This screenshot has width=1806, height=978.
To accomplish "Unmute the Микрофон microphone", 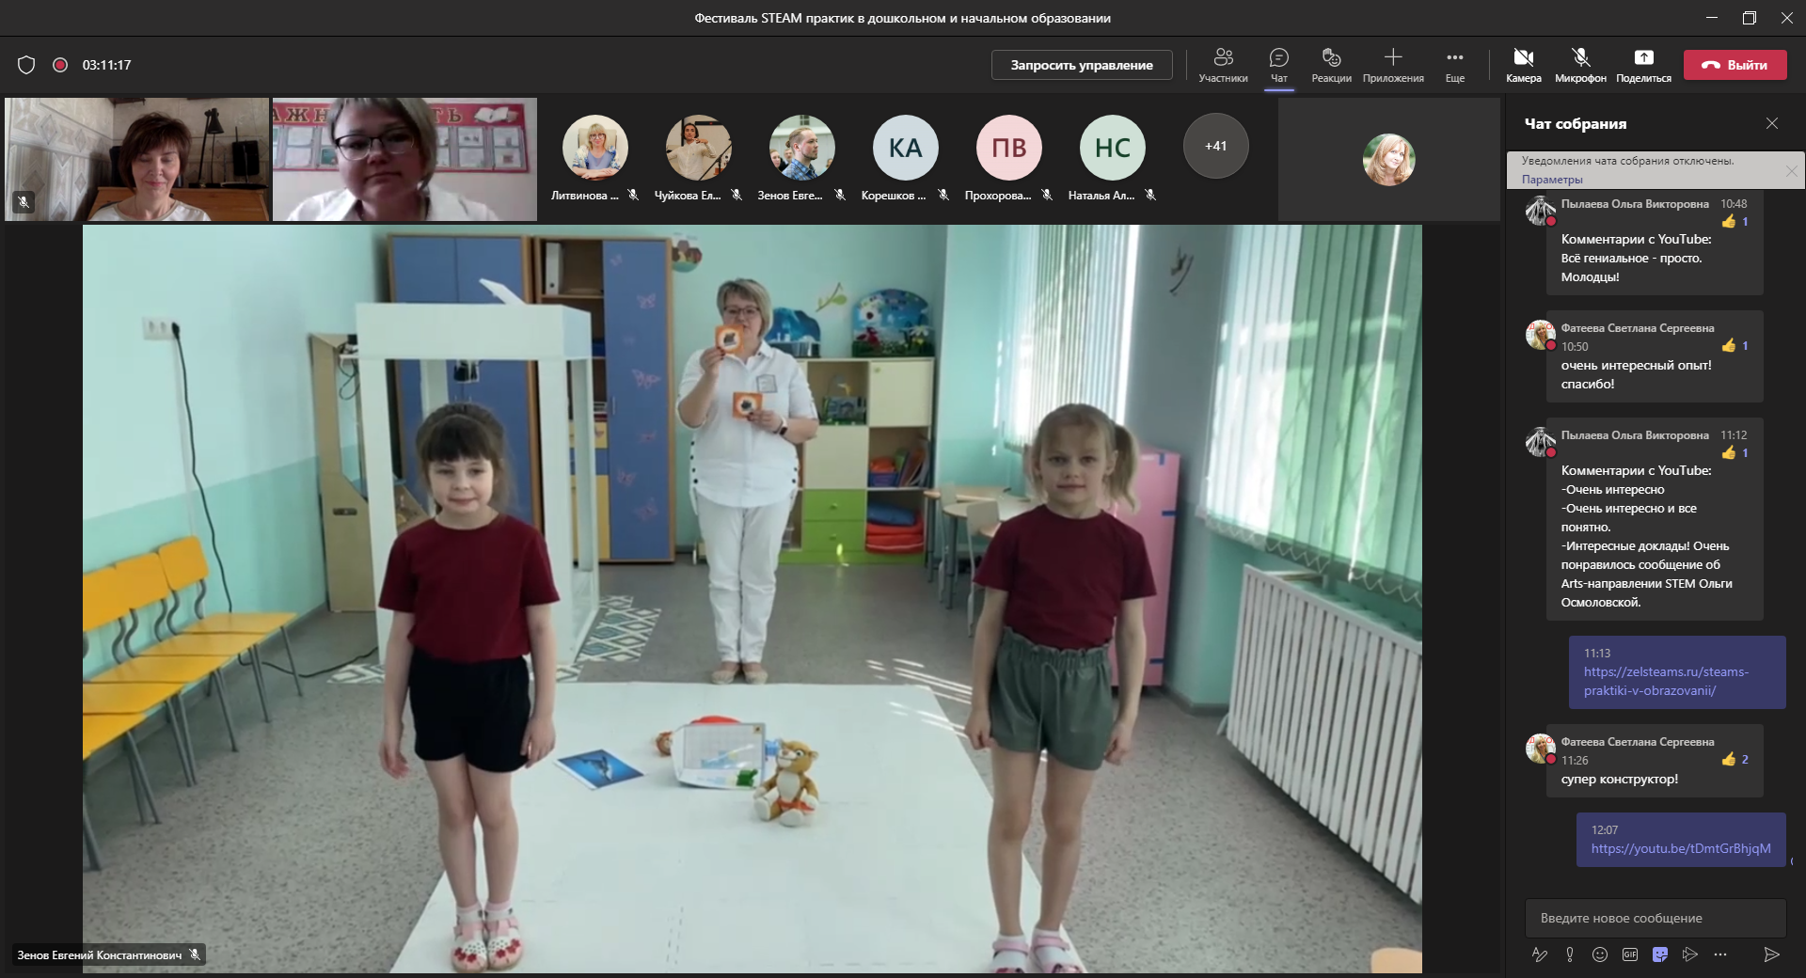I will (x=1580, y=65).
